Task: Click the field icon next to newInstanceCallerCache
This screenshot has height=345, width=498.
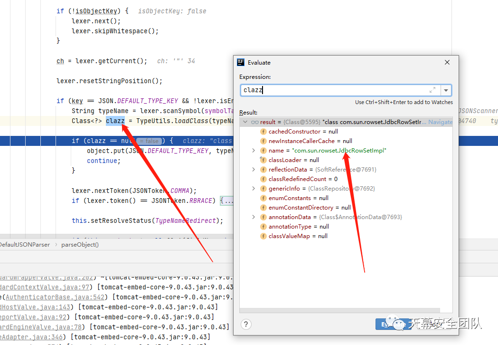Action: tap(263, 141)
